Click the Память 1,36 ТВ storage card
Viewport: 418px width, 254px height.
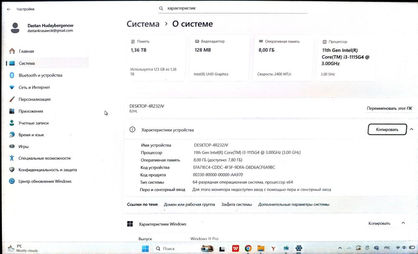click(155, 58)
